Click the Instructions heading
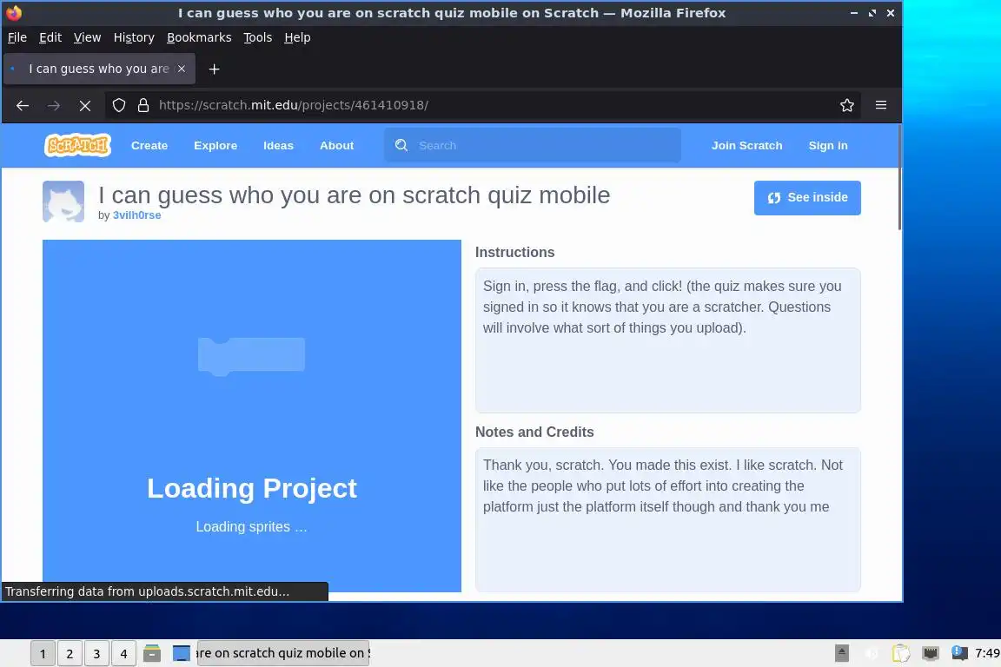This screenshot has width=1001, height=667. [514, 252]
